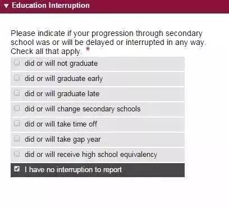Choose the 'did or will graduate early' label text
Viewport: 229px width, 207px height.
(x=63, y=79)
